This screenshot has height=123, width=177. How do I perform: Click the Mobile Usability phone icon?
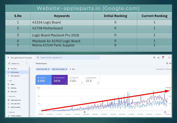9,107
